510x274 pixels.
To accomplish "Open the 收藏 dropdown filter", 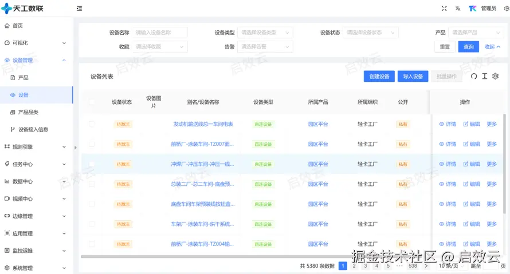I will click(160, 47).
